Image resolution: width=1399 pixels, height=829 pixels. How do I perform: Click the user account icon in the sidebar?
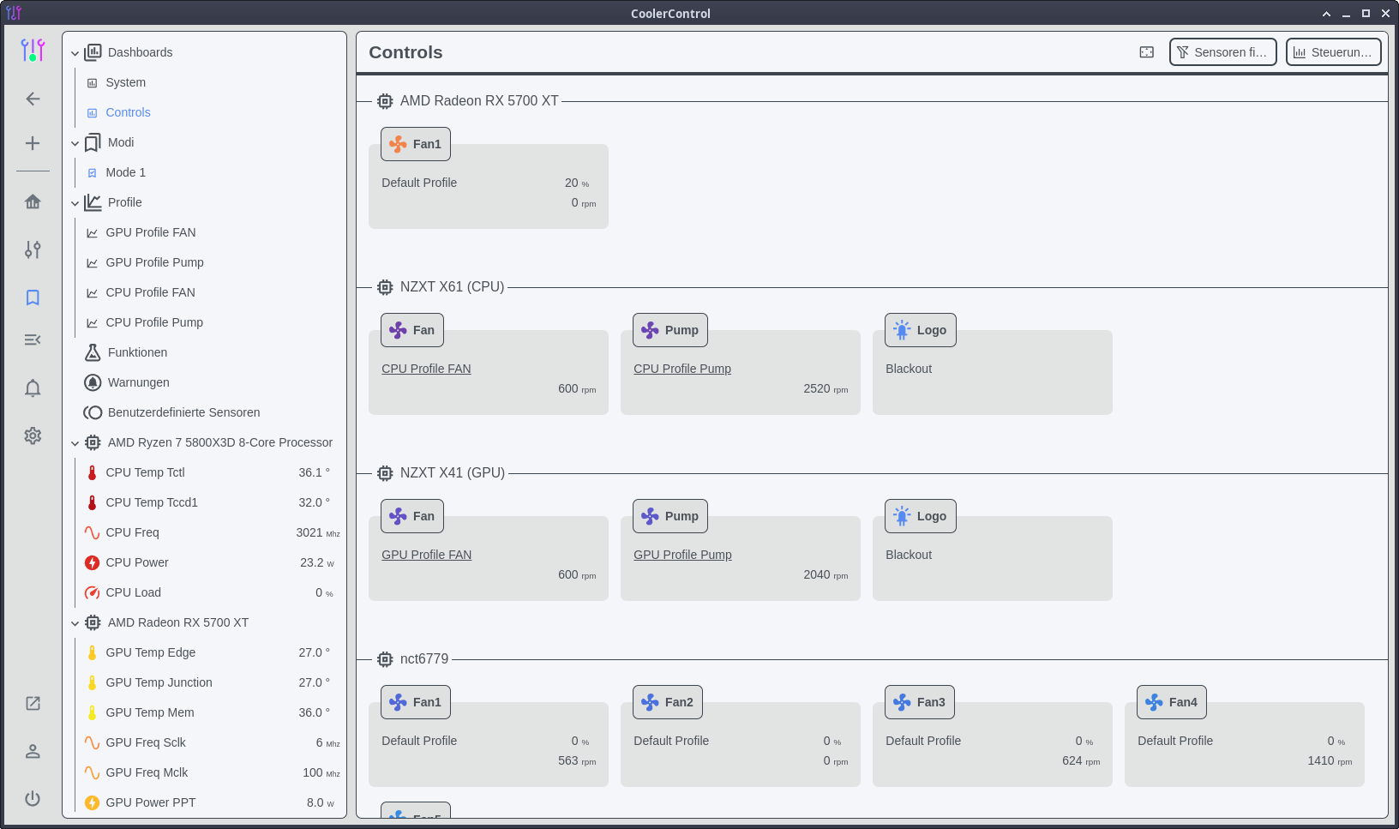[x=33, y=751]
